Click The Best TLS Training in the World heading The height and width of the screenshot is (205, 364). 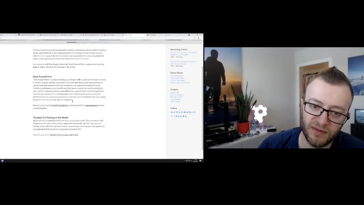click(50, 118)
